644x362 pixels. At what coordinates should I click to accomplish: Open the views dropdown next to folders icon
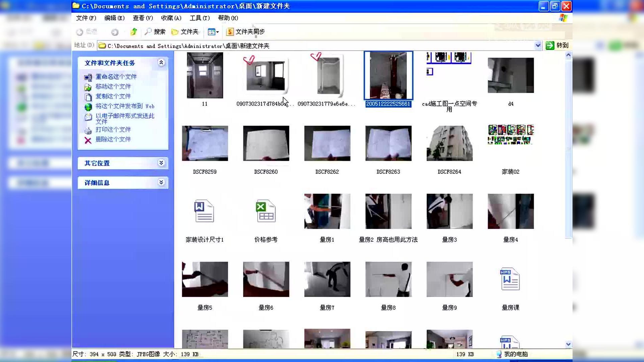(218, 32)
